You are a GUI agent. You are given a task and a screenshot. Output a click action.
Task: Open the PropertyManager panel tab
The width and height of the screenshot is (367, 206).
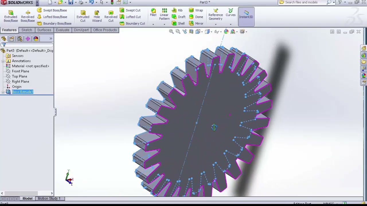tap(12, 39)
